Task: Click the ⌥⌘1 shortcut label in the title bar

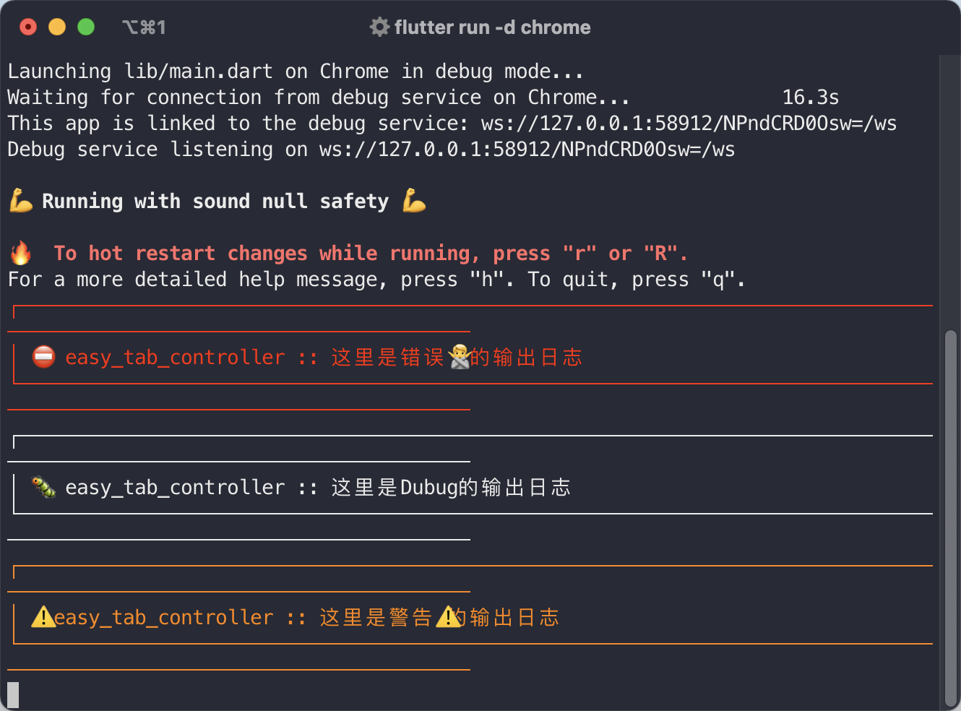Action: (x=143, y=27)
